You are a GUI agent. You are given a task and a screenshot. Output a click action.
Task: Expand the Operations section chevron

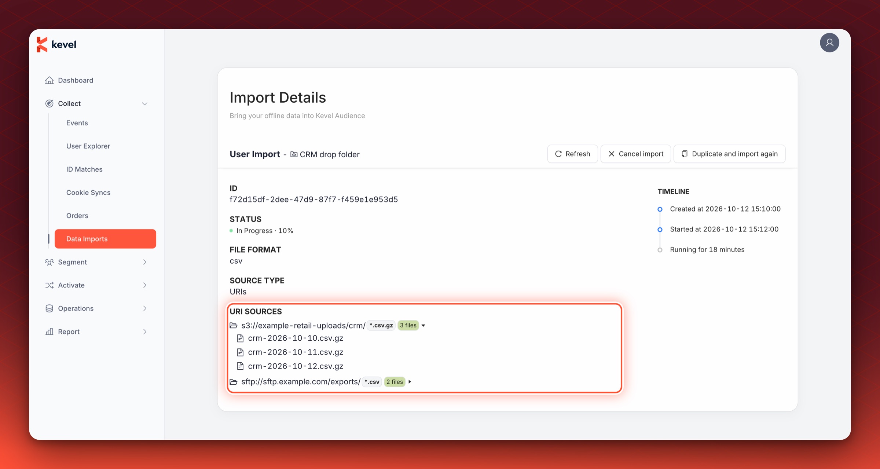[x=144, y=308]
